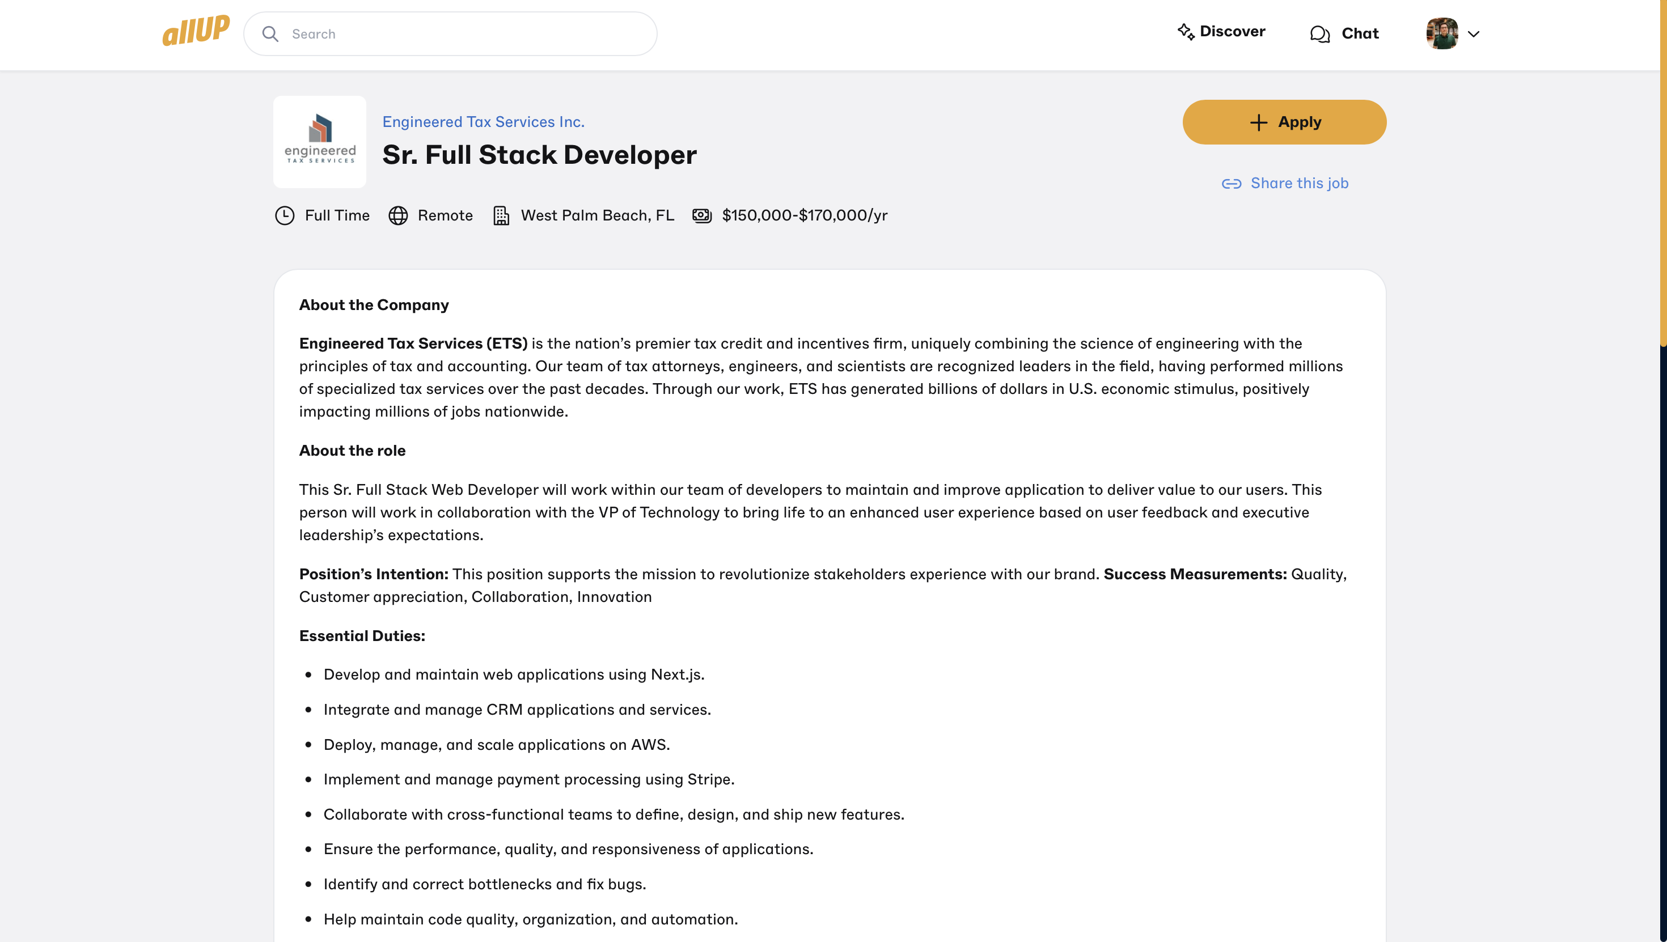Click the plus icon on Apply
The height and width of the screenshot is (942, 1667).
coord(1258,123)
